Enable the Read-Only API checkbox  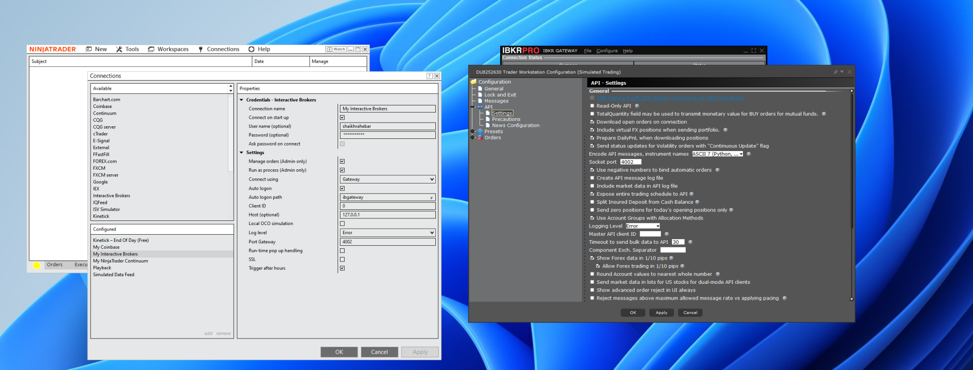pyautogui.click(x=592, y=106)
